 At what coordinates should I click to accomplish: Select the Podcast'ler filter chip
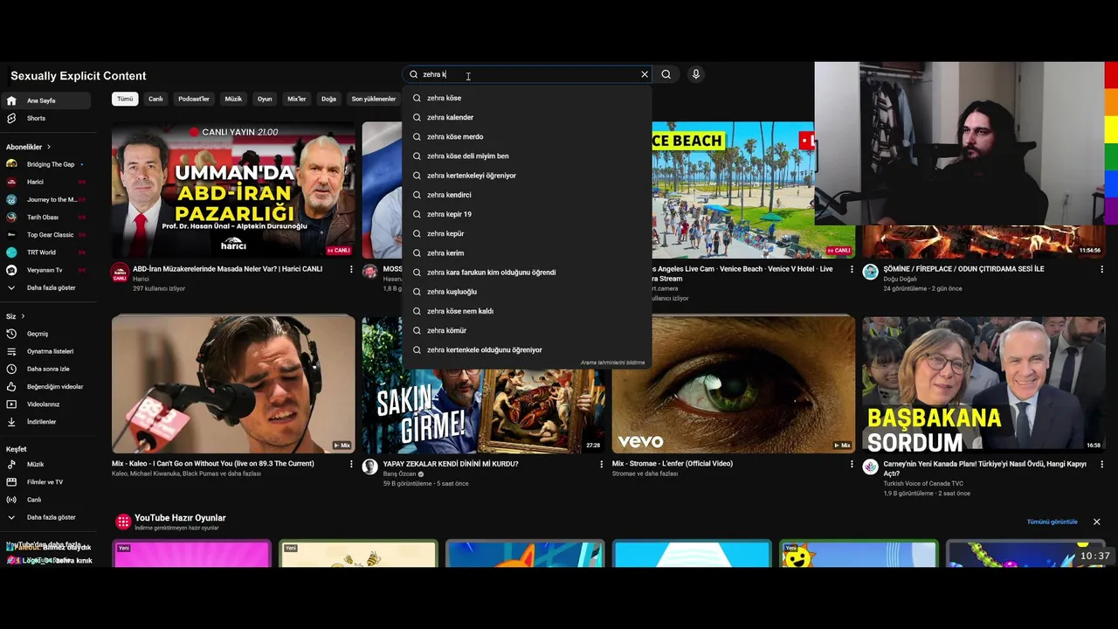click(x=194, y=99)
